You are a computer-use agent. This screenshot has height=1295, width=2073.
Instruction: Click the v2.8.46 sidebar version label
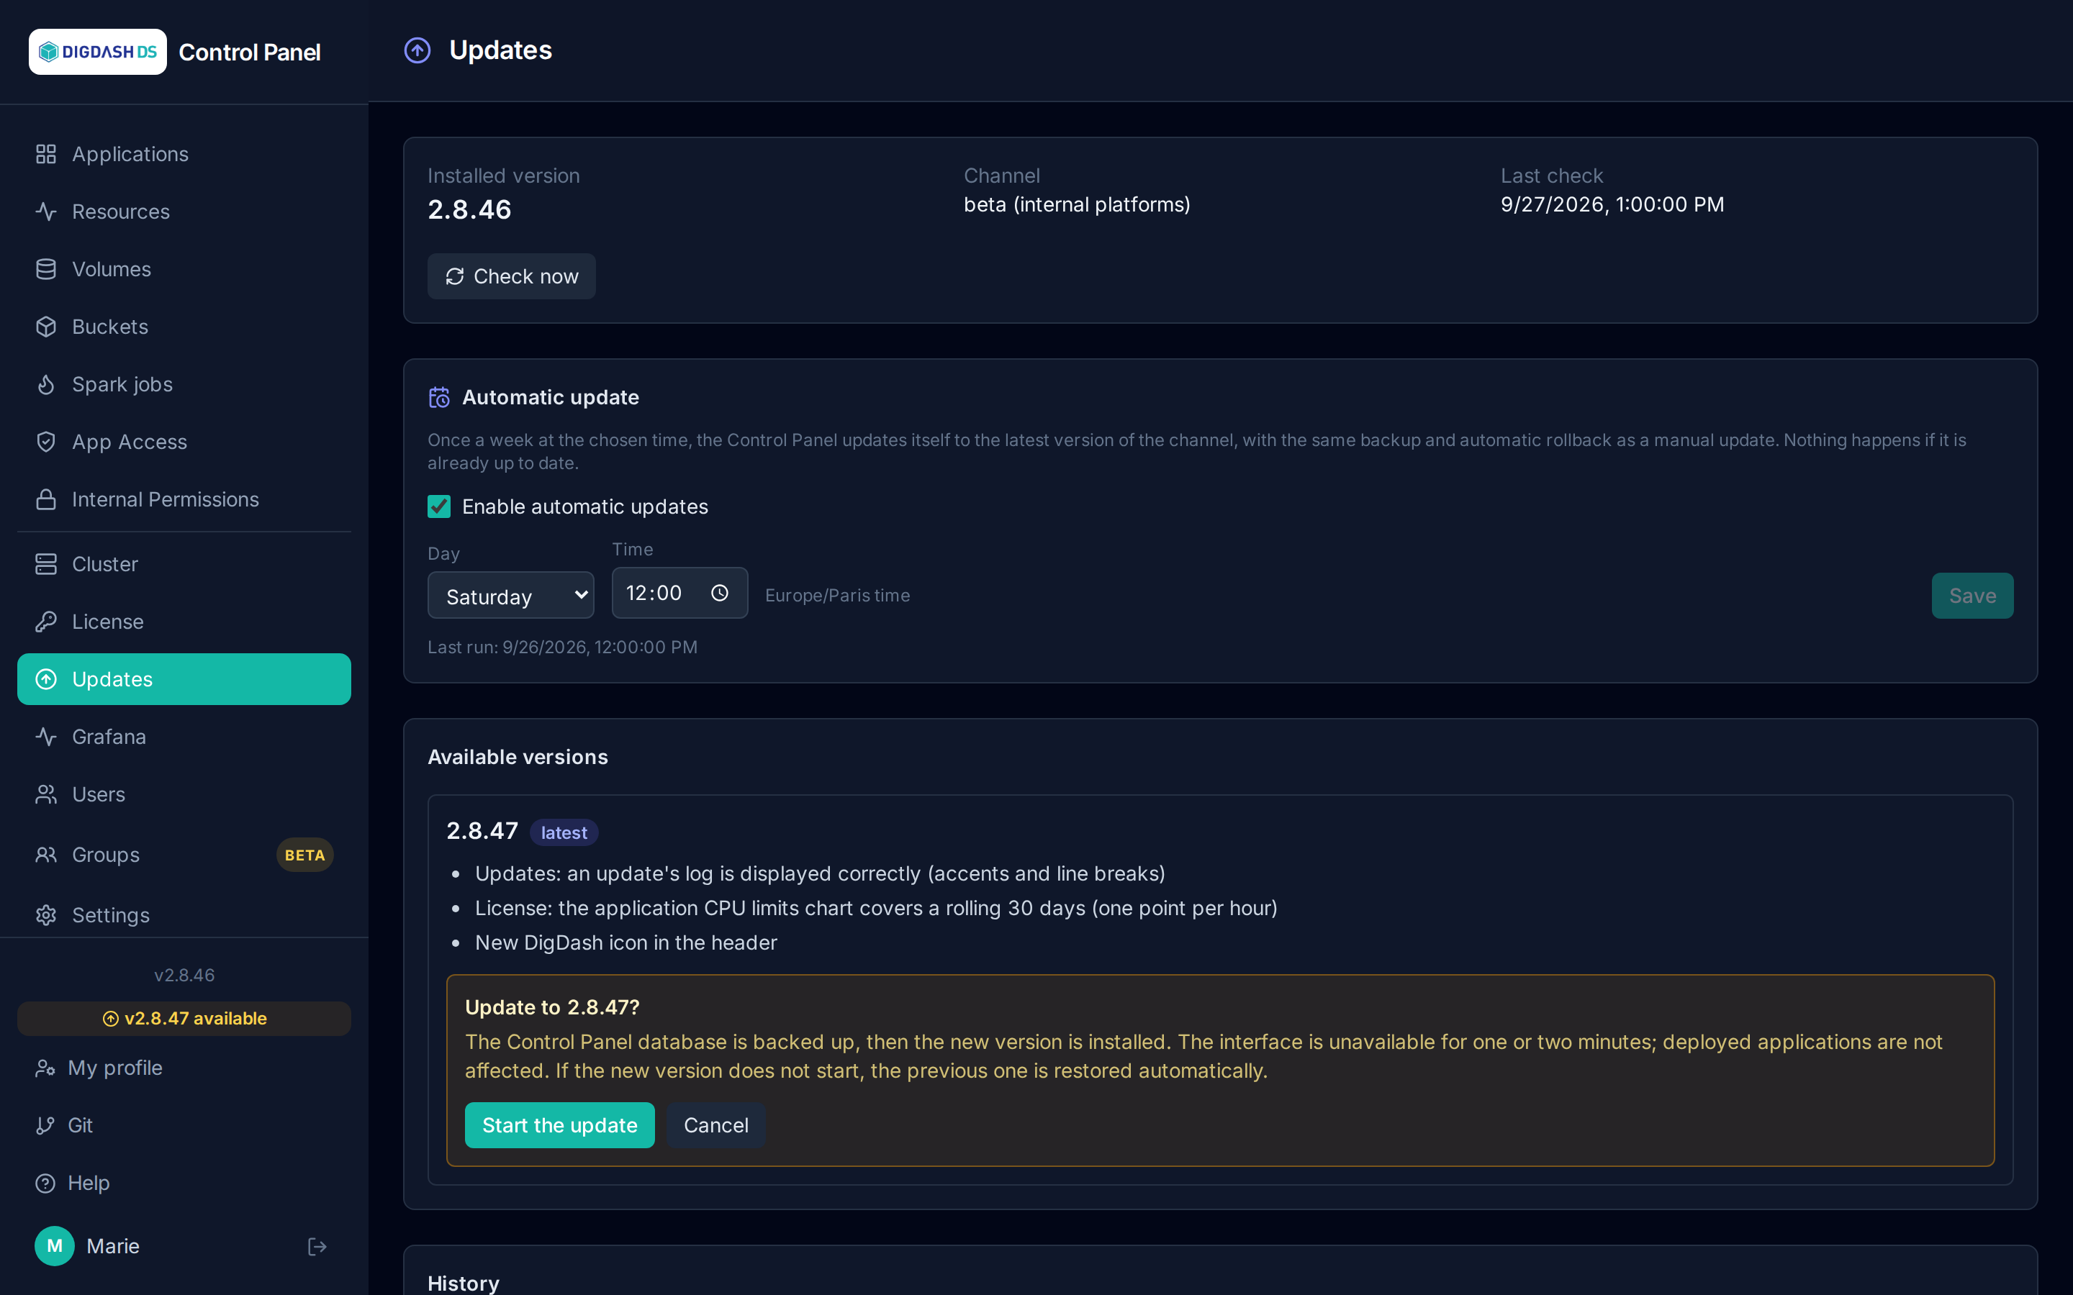coord(184,976)
